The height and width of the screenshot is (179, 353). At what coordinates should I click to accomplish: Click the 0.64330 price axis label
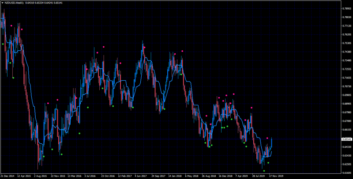click(x=347, y=147)
